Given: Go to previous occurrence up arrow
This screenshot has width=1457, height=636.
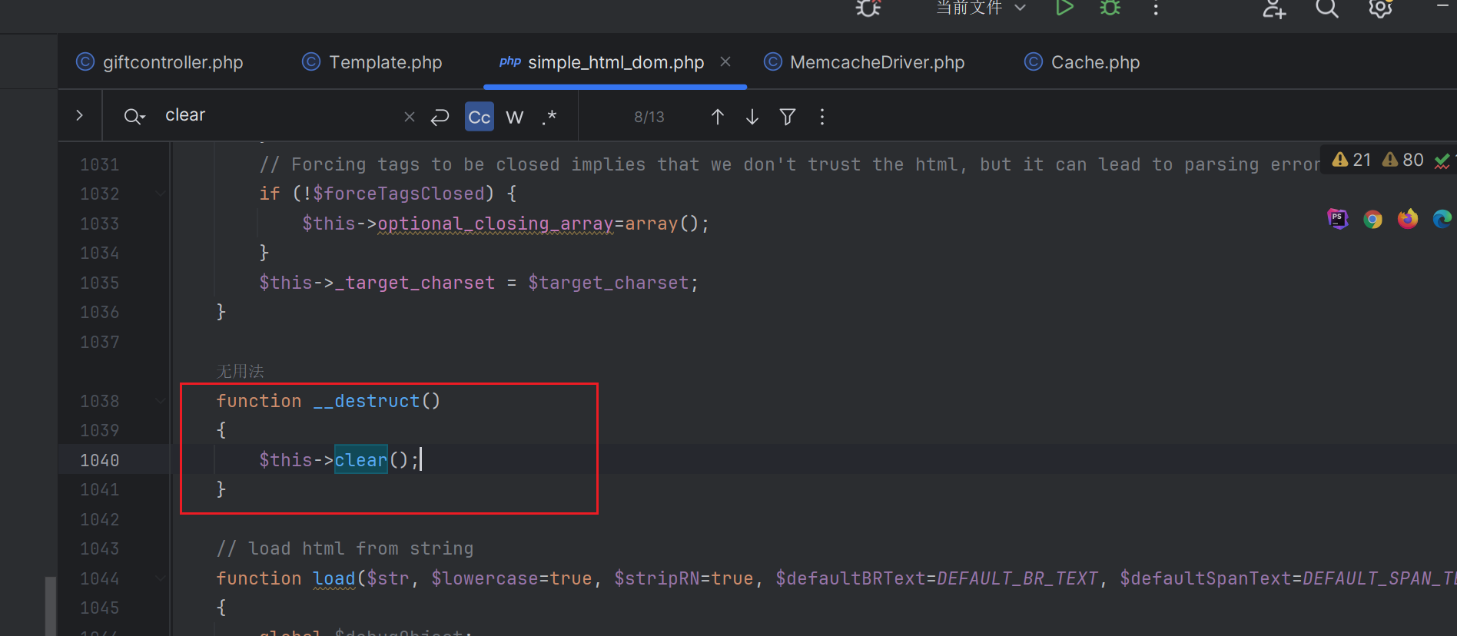Looking at the screenshot, I should (718, 117).
